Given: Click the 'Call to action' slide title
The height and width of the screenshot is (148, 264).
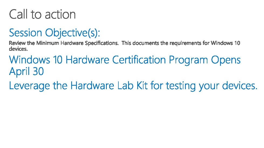Looking at the screenshot, I should [x=42, y=15].
